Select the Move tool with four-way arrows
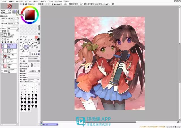The height and width of the screenshot is (128, 181). [21, 39]
